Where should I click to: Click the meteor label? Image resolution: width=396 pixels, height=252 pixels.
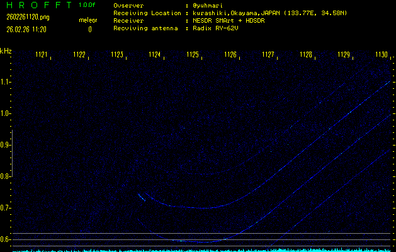[x=88, y=20]
